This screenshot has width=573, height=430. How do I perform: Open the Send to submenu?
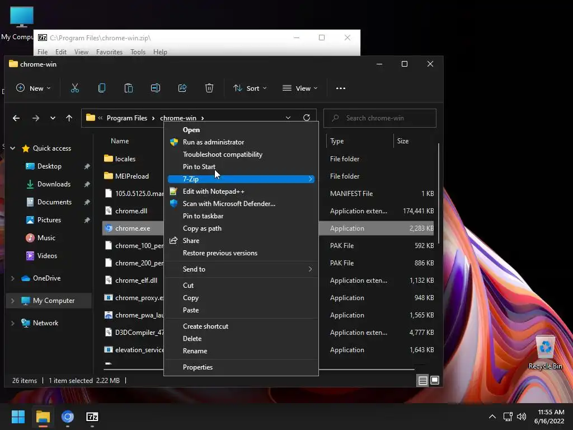[241, 269]
